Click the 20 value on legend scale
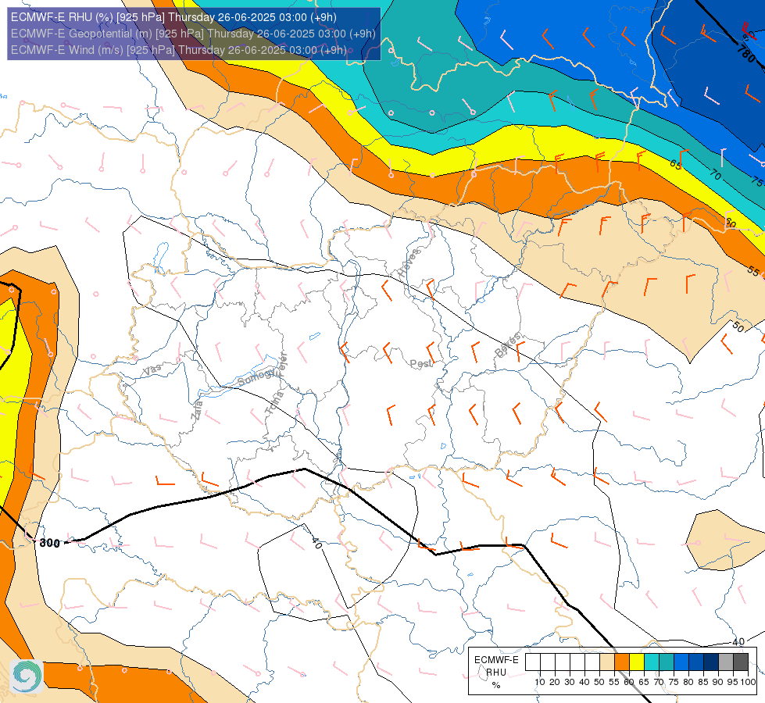The image size is (765, 703). pyautogui.click(x=555, y=682)
